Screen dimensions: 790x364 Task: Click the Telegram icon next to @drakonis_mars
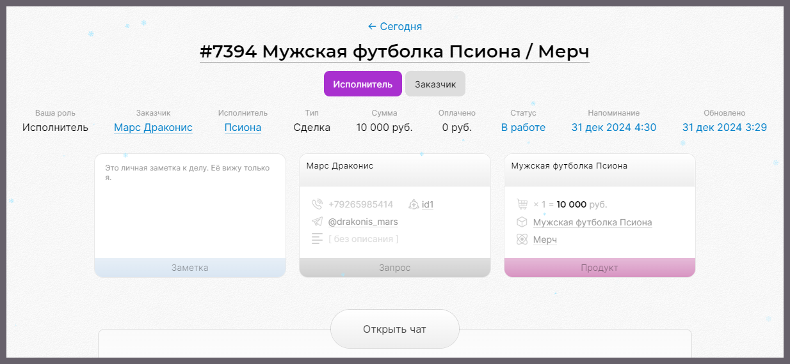pyautogui.click(x=317, y=222)
